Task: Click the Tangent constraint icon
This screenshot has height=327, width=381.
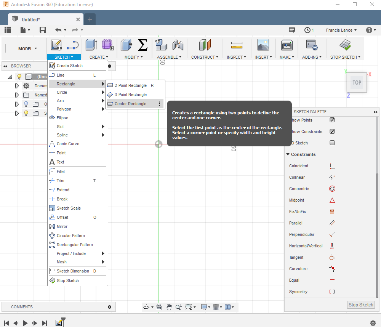Action: click(332, 257)
